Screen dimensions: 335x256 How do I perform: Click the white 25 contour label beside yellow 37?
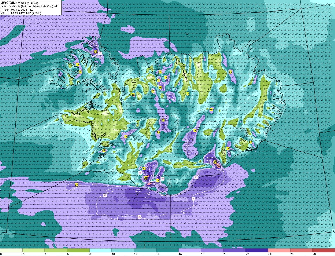(x=163, y=179)
